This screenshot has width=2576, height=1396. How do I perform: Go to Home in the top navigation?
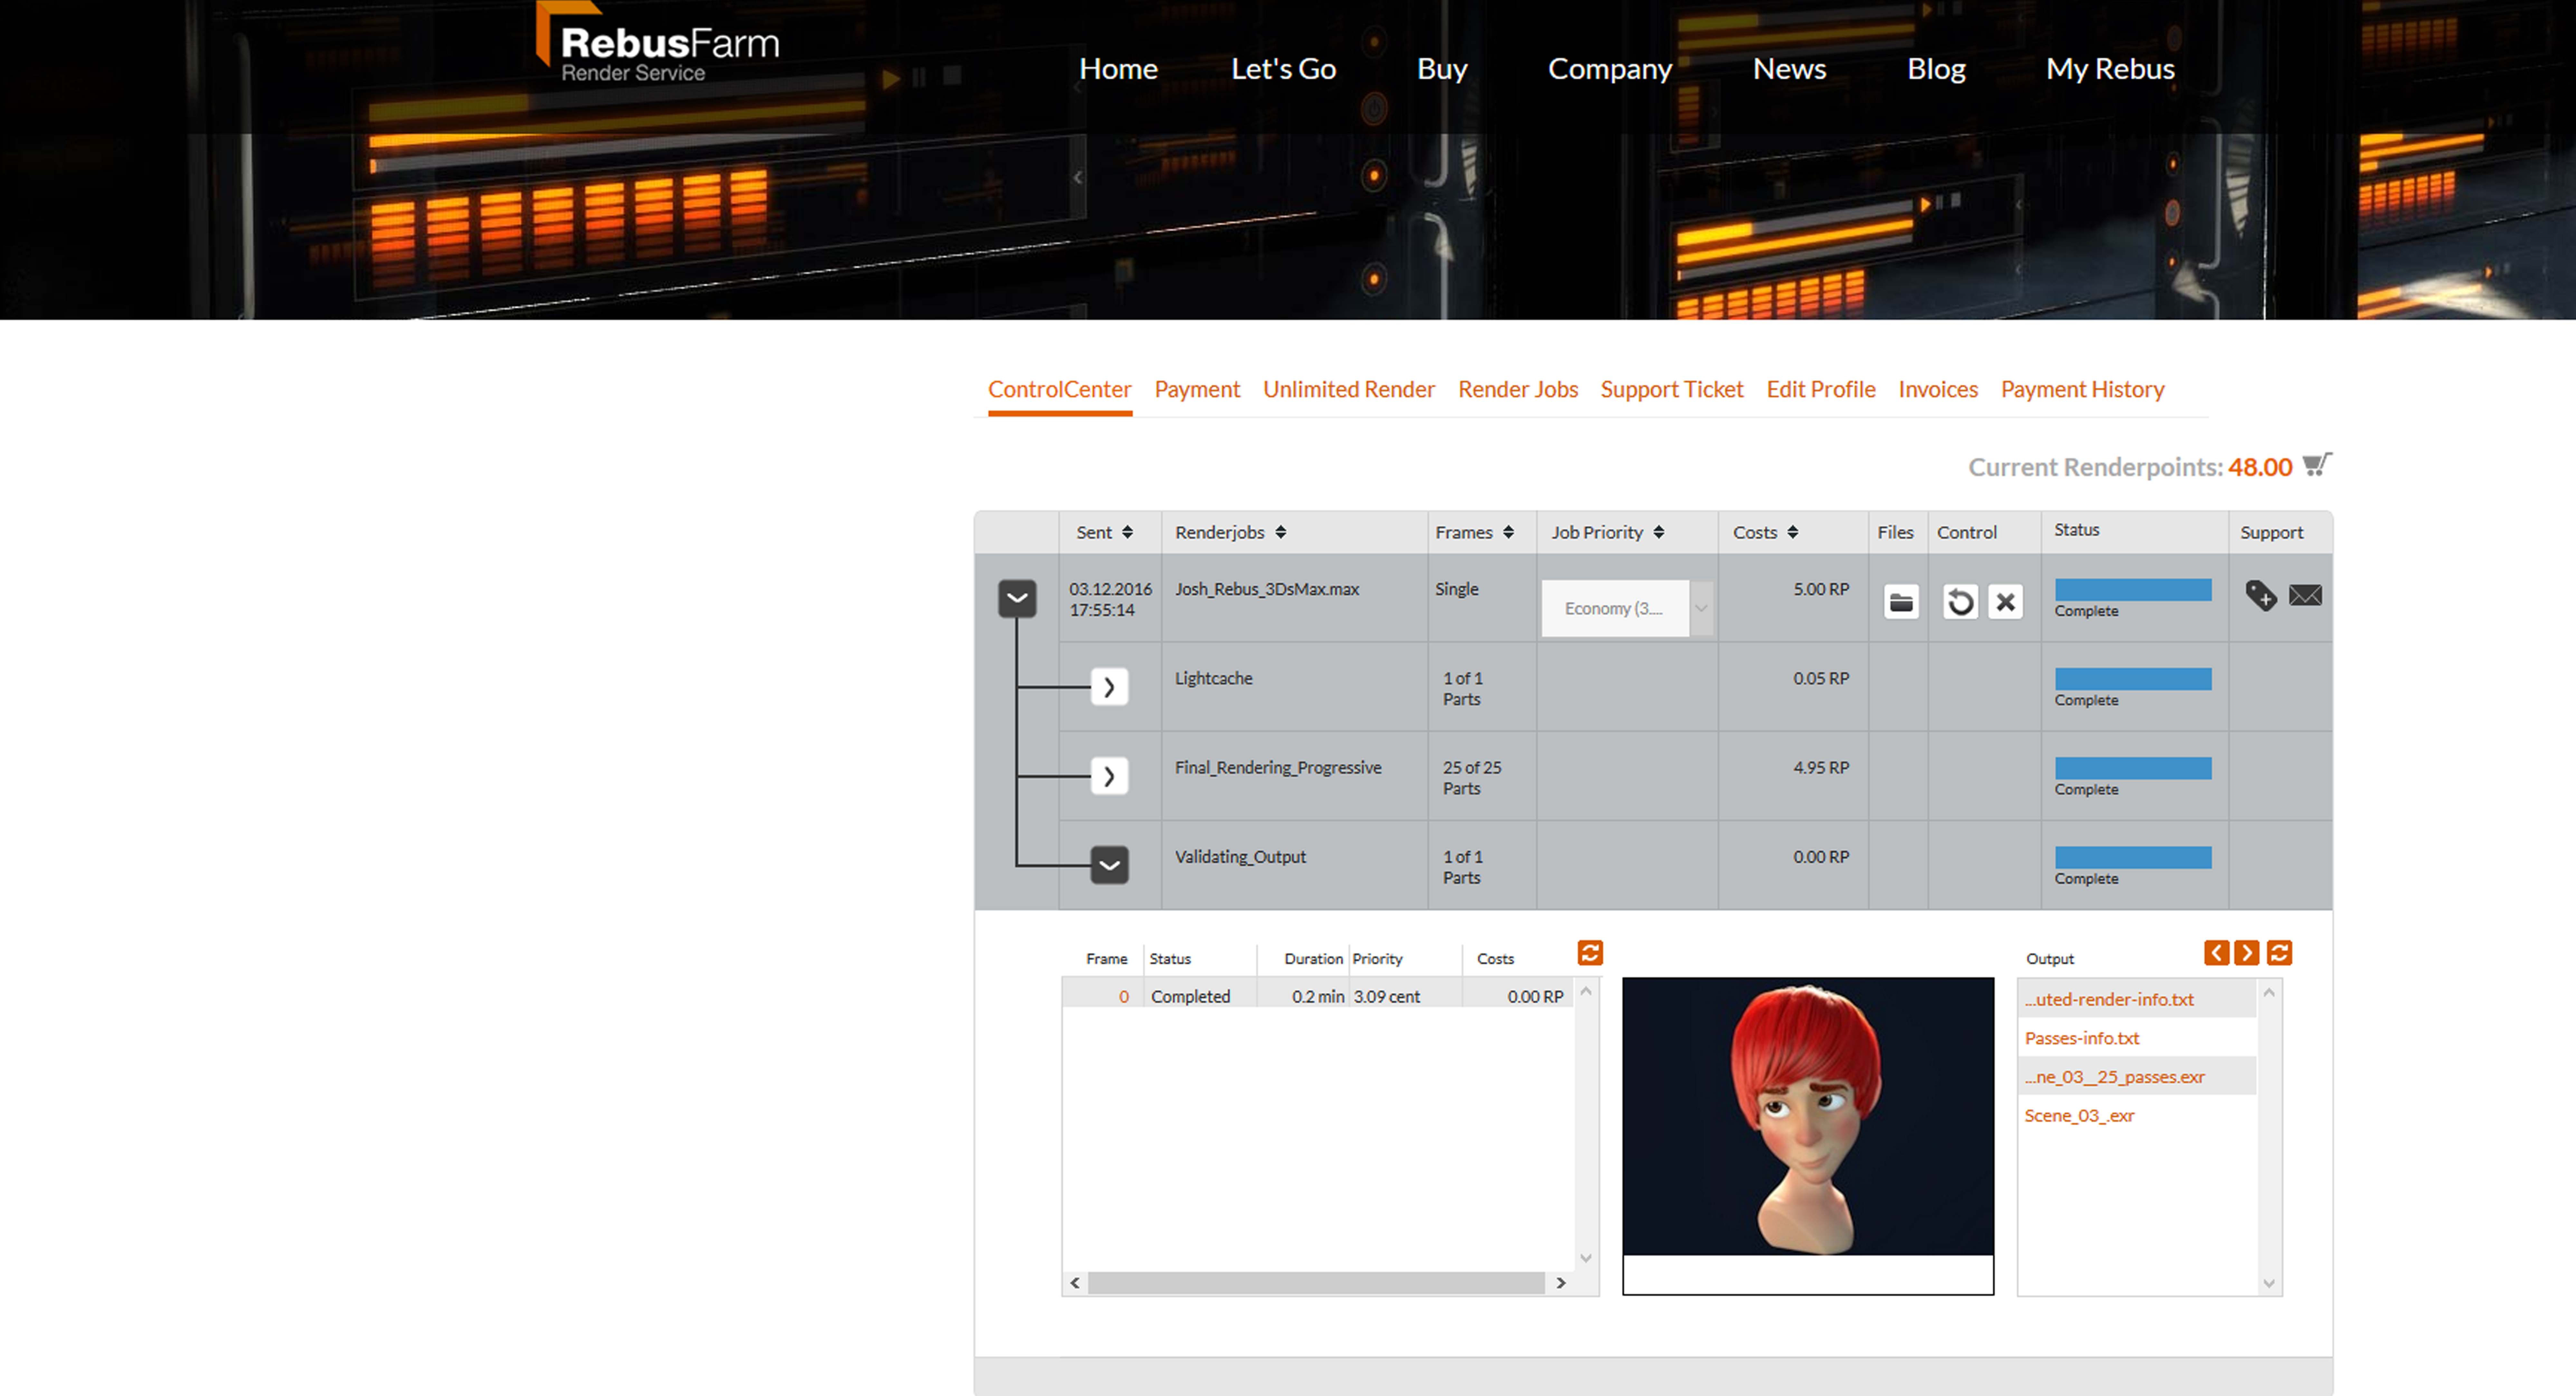[1118, 69]
